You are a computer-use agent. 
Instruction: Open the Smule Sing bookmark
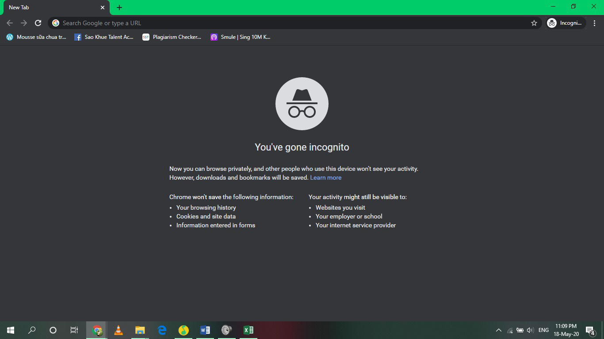241,37
